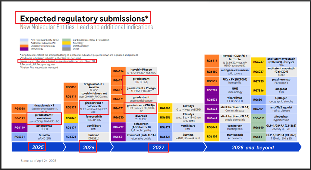This screenshot has height=170, width=311.
Task: Click the "afimkibart atopic dermatitis" cell
Action: (235, 118)
